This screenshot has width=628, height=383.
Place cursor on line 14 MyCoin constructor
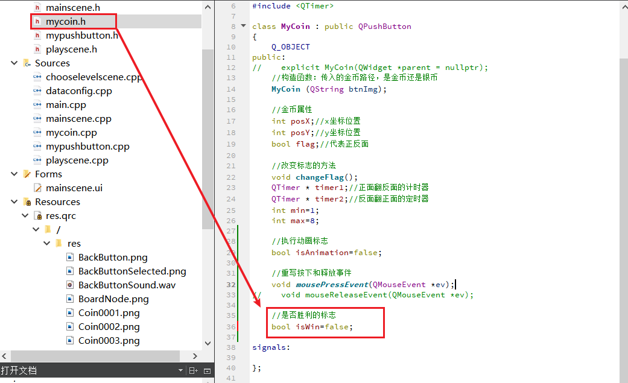click(329, 89)
